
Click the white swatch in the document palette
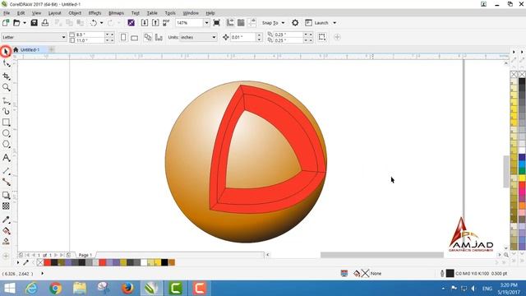coord(144,262)
